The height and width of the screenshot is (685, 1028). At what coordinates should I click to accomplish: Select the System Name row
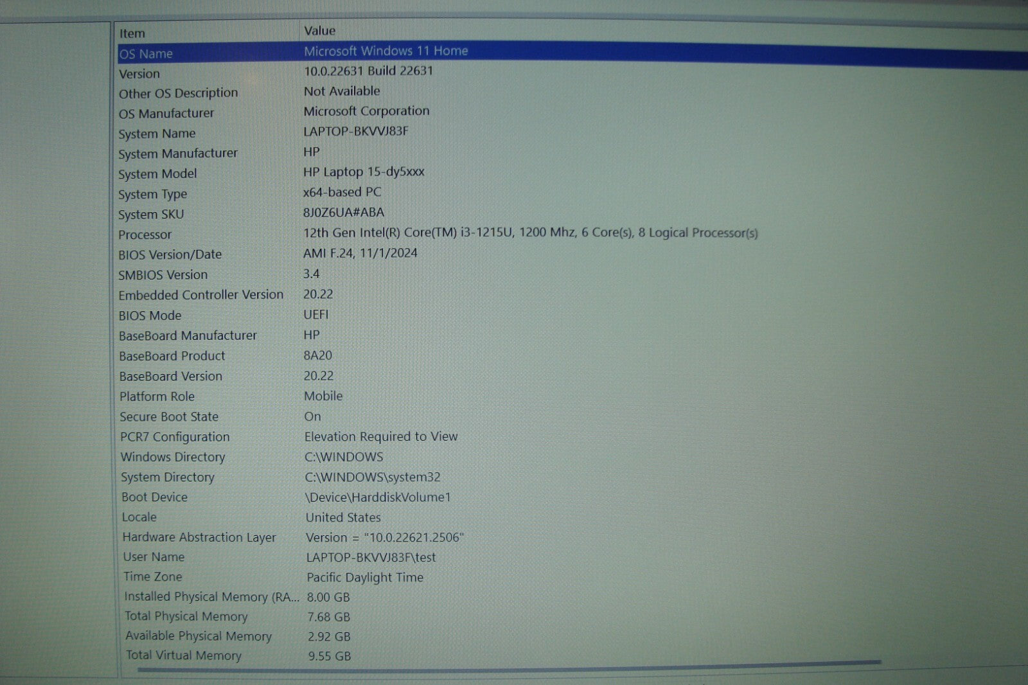[157, 134]
